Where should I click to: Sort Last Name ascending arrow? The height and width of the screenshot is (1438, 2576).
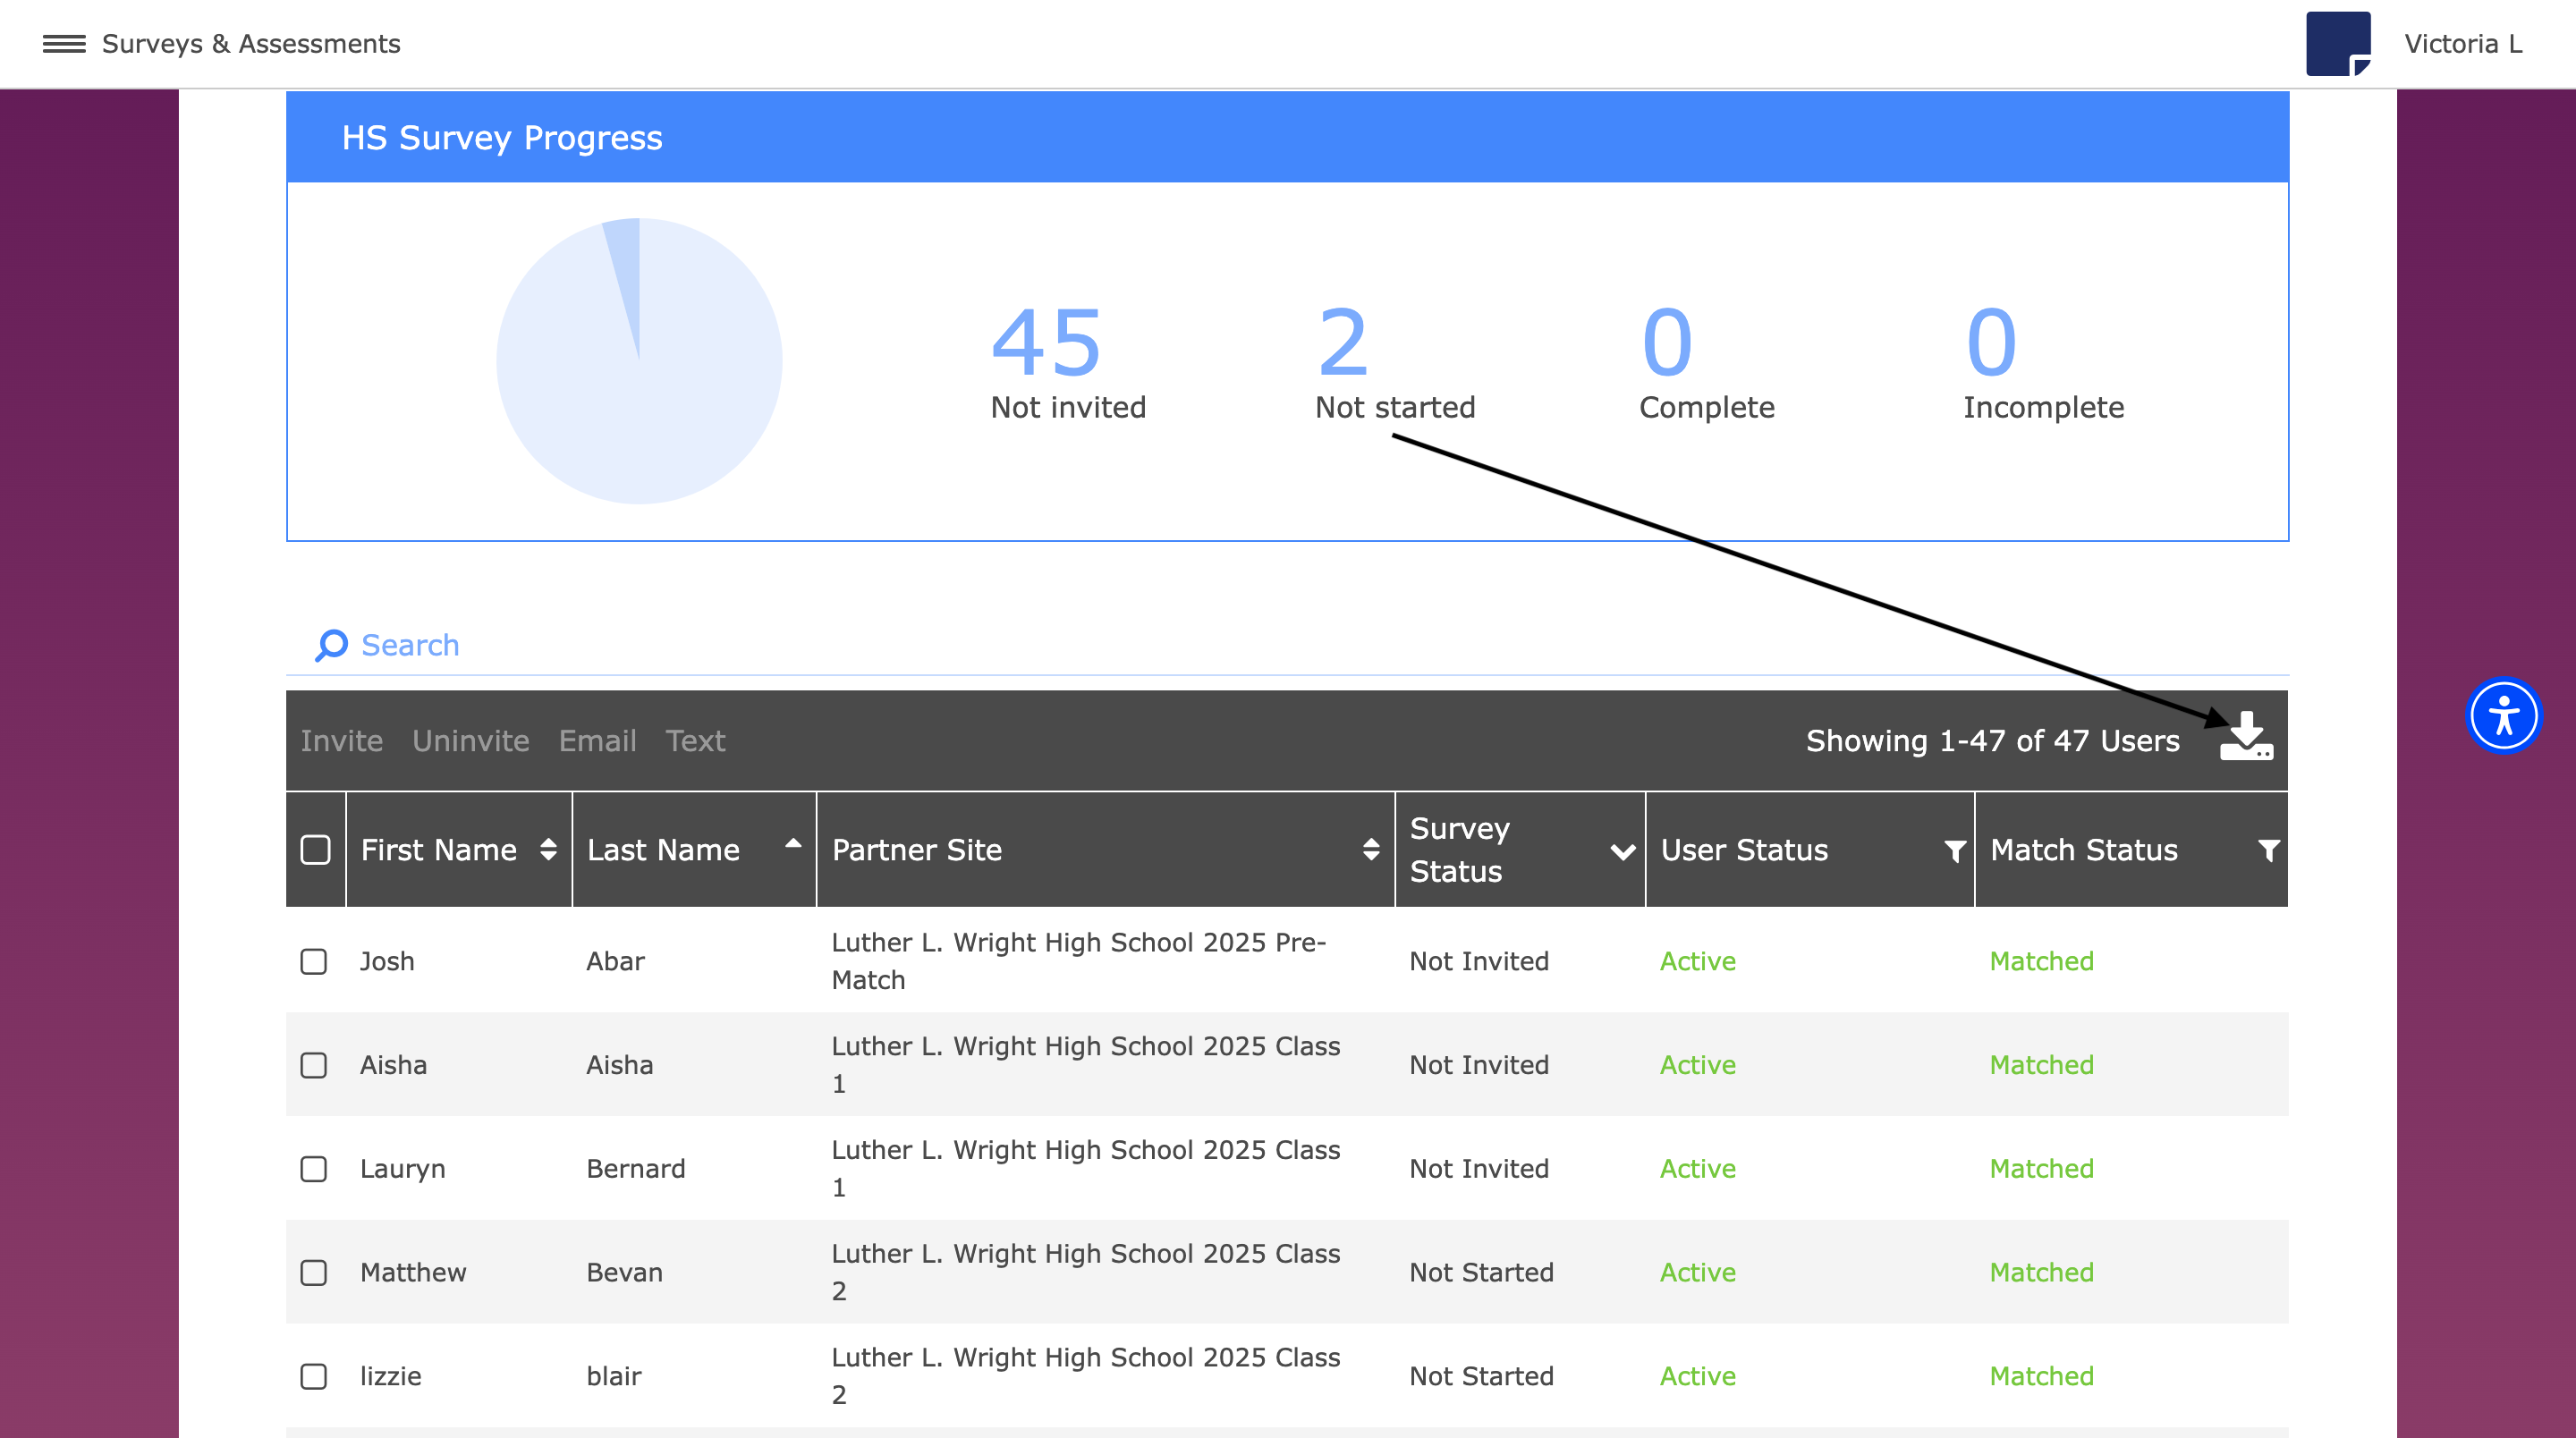click(x=793, y=844)
